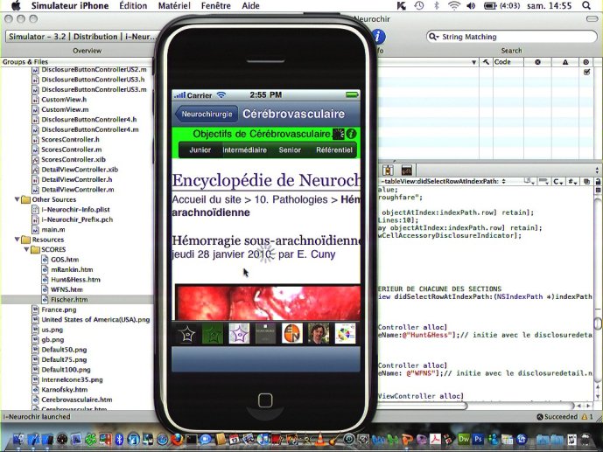The height and width of the screenshot is (452, 603).
Task: Click the blue Info button in Xcode toolbar
Action: (378, 37)
